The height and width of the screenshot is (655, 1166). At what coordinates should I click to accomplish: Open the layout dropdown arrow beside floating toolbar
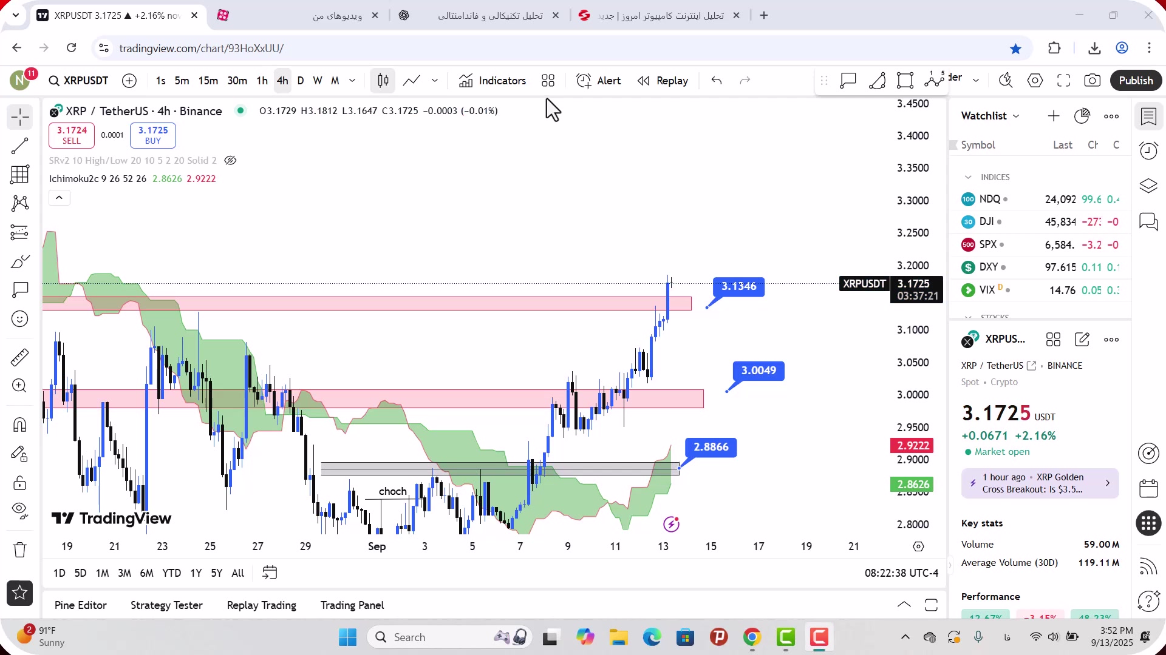pyautogui.click(x=976, y=81)
